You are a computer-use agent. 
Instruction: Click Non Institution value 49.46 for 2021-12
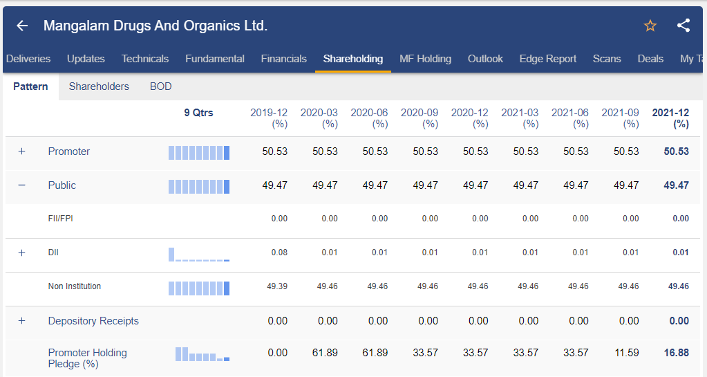(x=678, y=286)
